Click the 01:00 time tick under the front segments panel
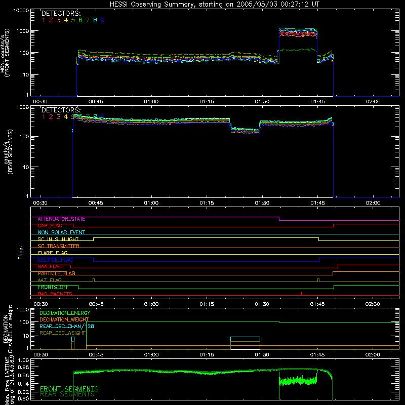Screen dimensions: 405x405 click(151, 102)
